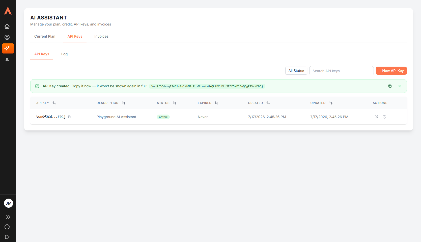Edit the Playground AI Assistant key
This screenshot has width=421, height=242.
(376, 117)
